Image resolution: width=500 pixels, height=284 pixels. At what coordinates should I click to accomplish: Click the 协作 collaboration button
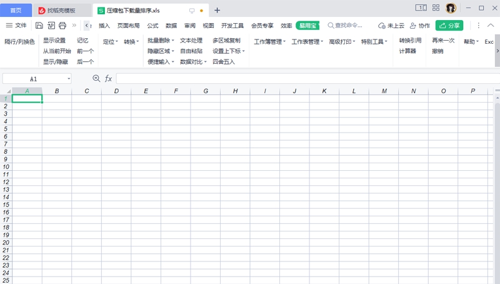420,26
